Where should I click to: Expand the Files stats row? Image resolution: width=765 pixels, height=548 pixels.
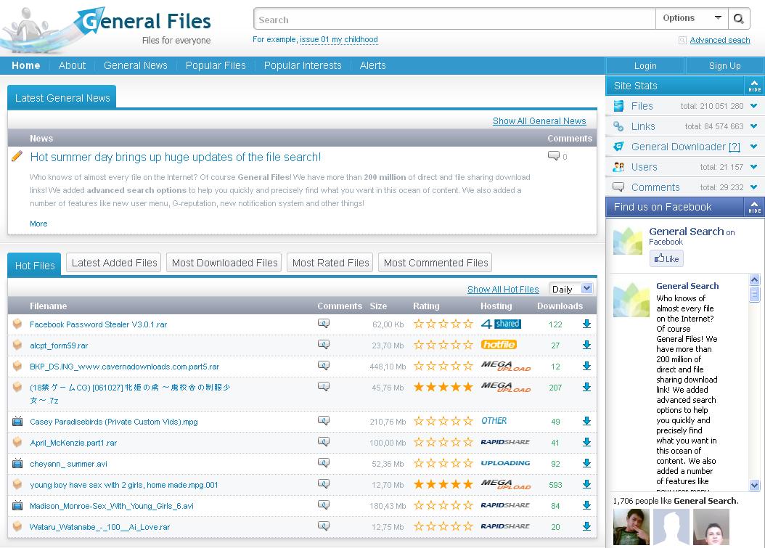click(x=754, y=106)
